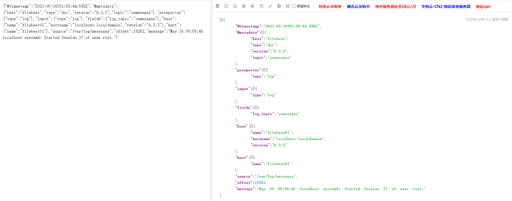This screenshot has width=512, height=201.
Task: Open the 便宜vpn link
Action: [483, 7]
